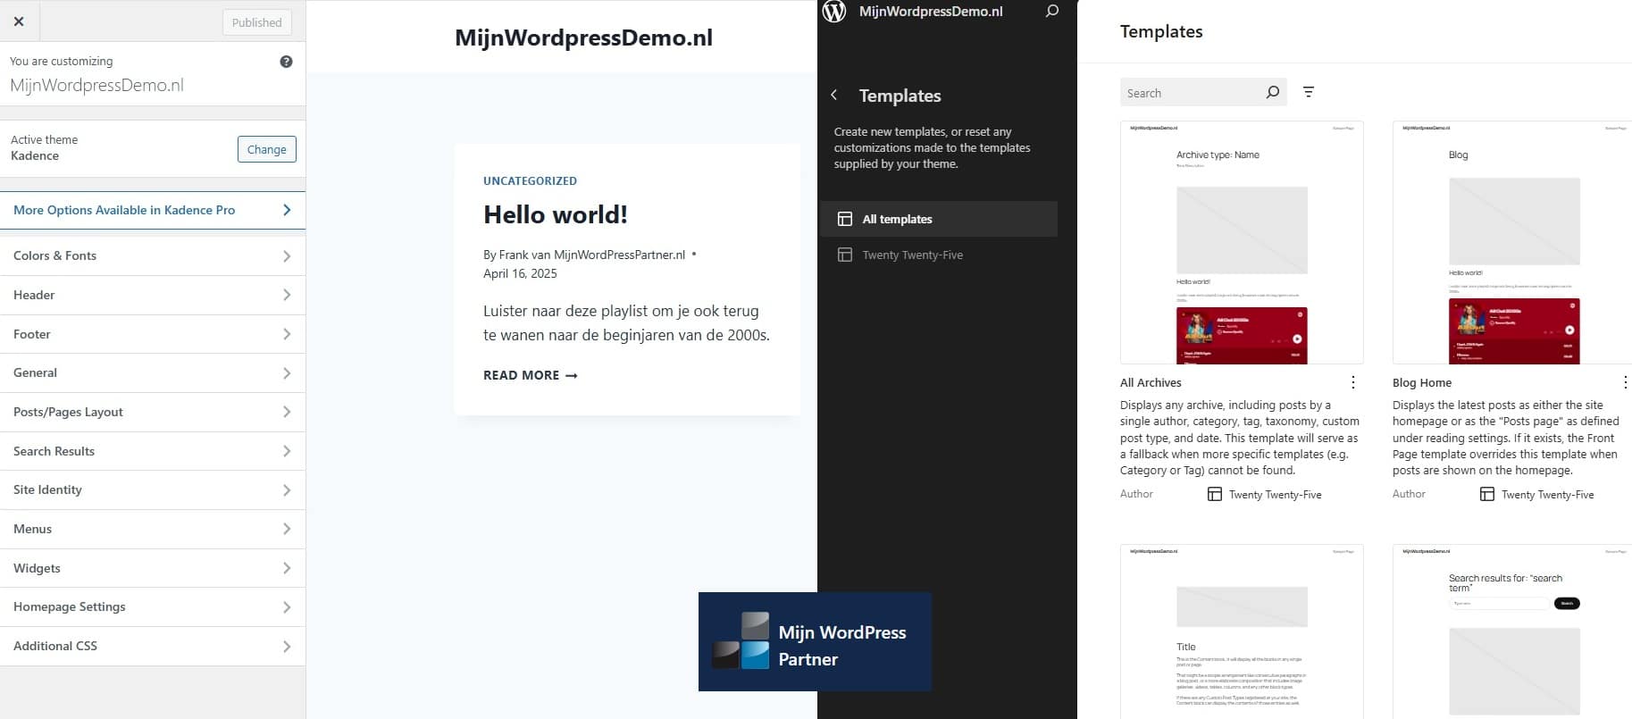The height and width of the screenshot is (719, 1632).
Task: Open the All Archives actions three-dot menu
Action: pyautogui.click(x=1353, y=382)
